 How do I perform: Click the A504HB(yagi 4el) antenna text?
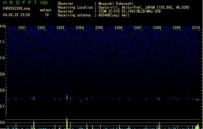pos(114,15)
